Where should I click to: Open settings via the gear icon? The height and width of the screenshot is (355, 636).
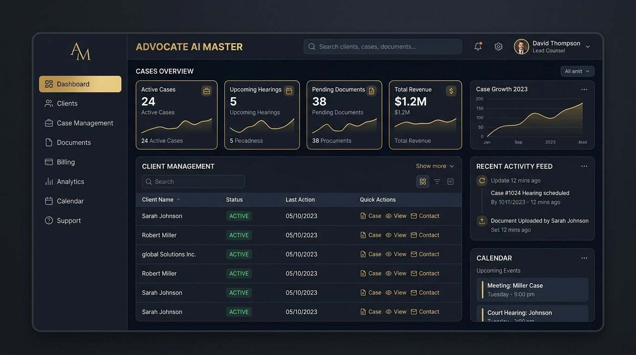pos(498,47)
